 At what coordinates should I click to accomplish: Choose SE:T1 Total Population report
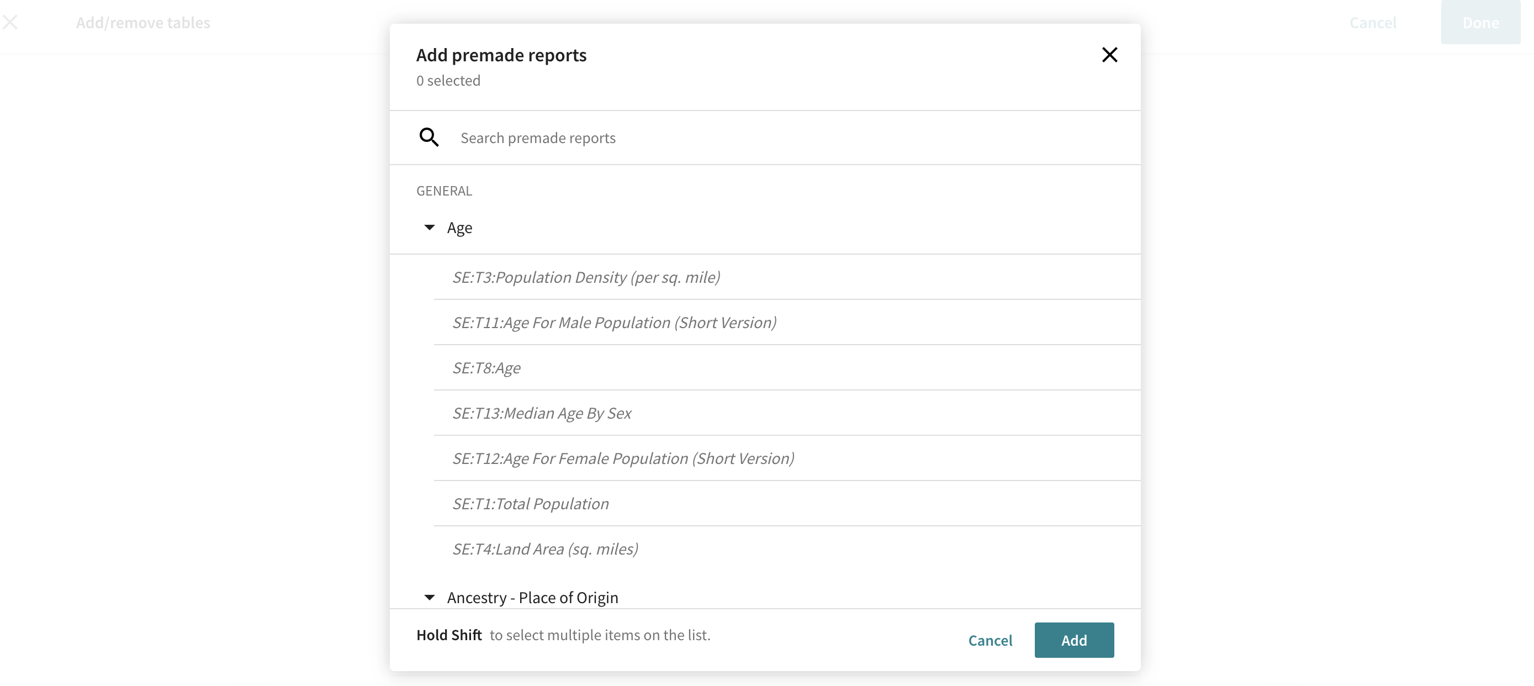coord(530,504)
